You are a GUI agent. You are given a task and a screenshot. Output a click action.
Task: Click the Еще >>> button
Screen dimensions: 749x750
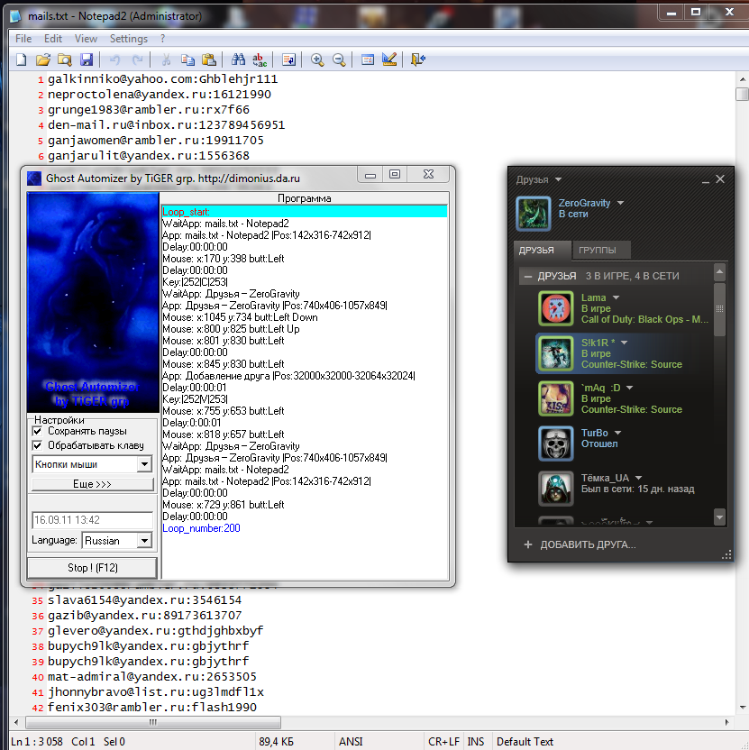92,484
